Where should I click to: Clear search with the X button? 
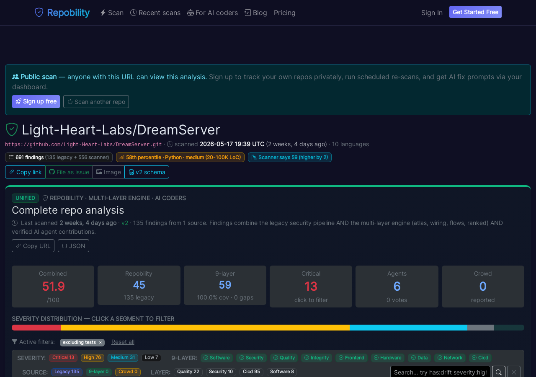click(514, 372)
